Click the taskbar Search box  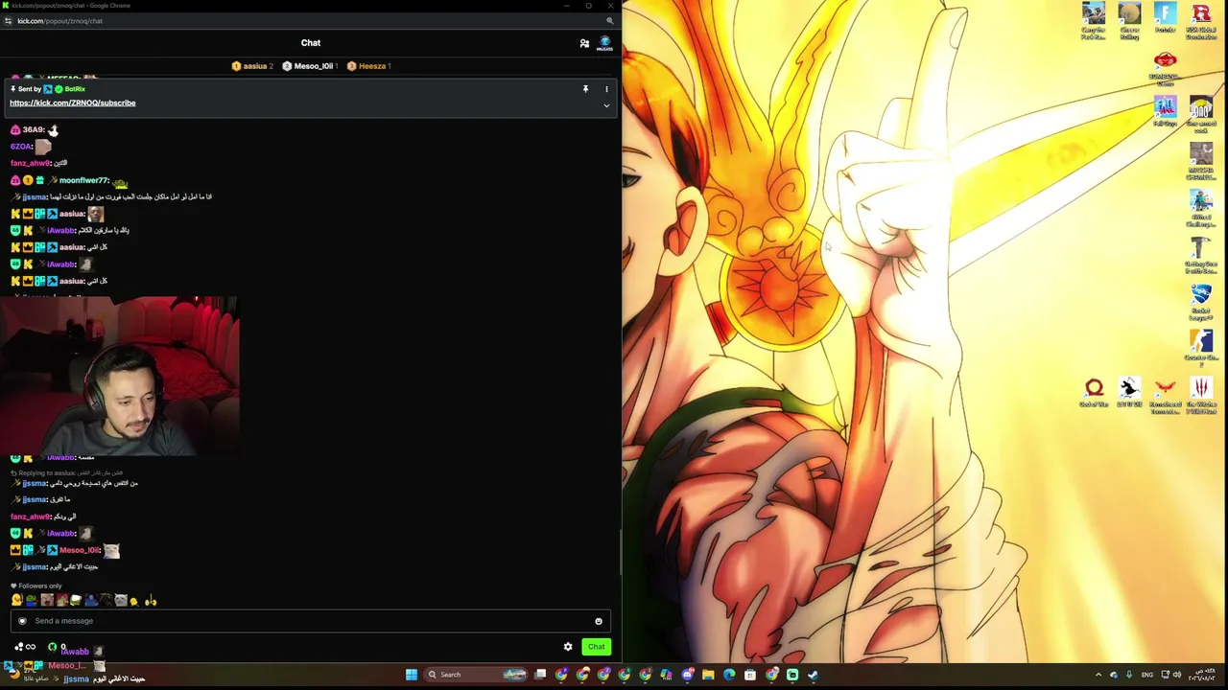pyautogui.click(x=477, y=675)
